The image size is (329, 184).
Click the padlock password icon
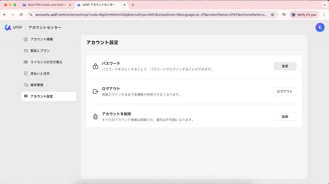pyautogui.click(x=95, y=66)
